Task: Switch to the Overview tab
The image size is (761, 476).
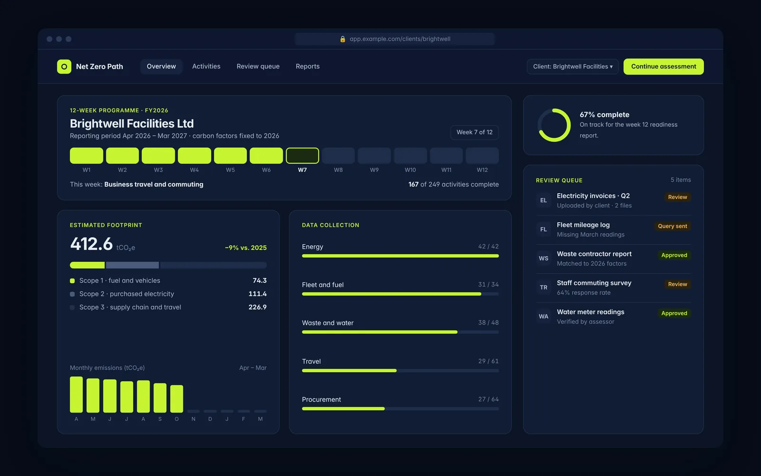Action: (x=161, y=67)
